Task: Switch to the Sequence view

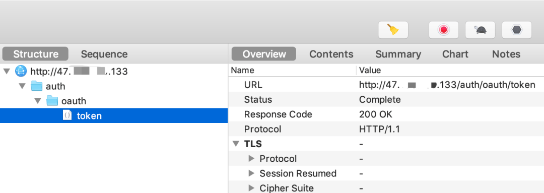Action: tap(104, 54)
